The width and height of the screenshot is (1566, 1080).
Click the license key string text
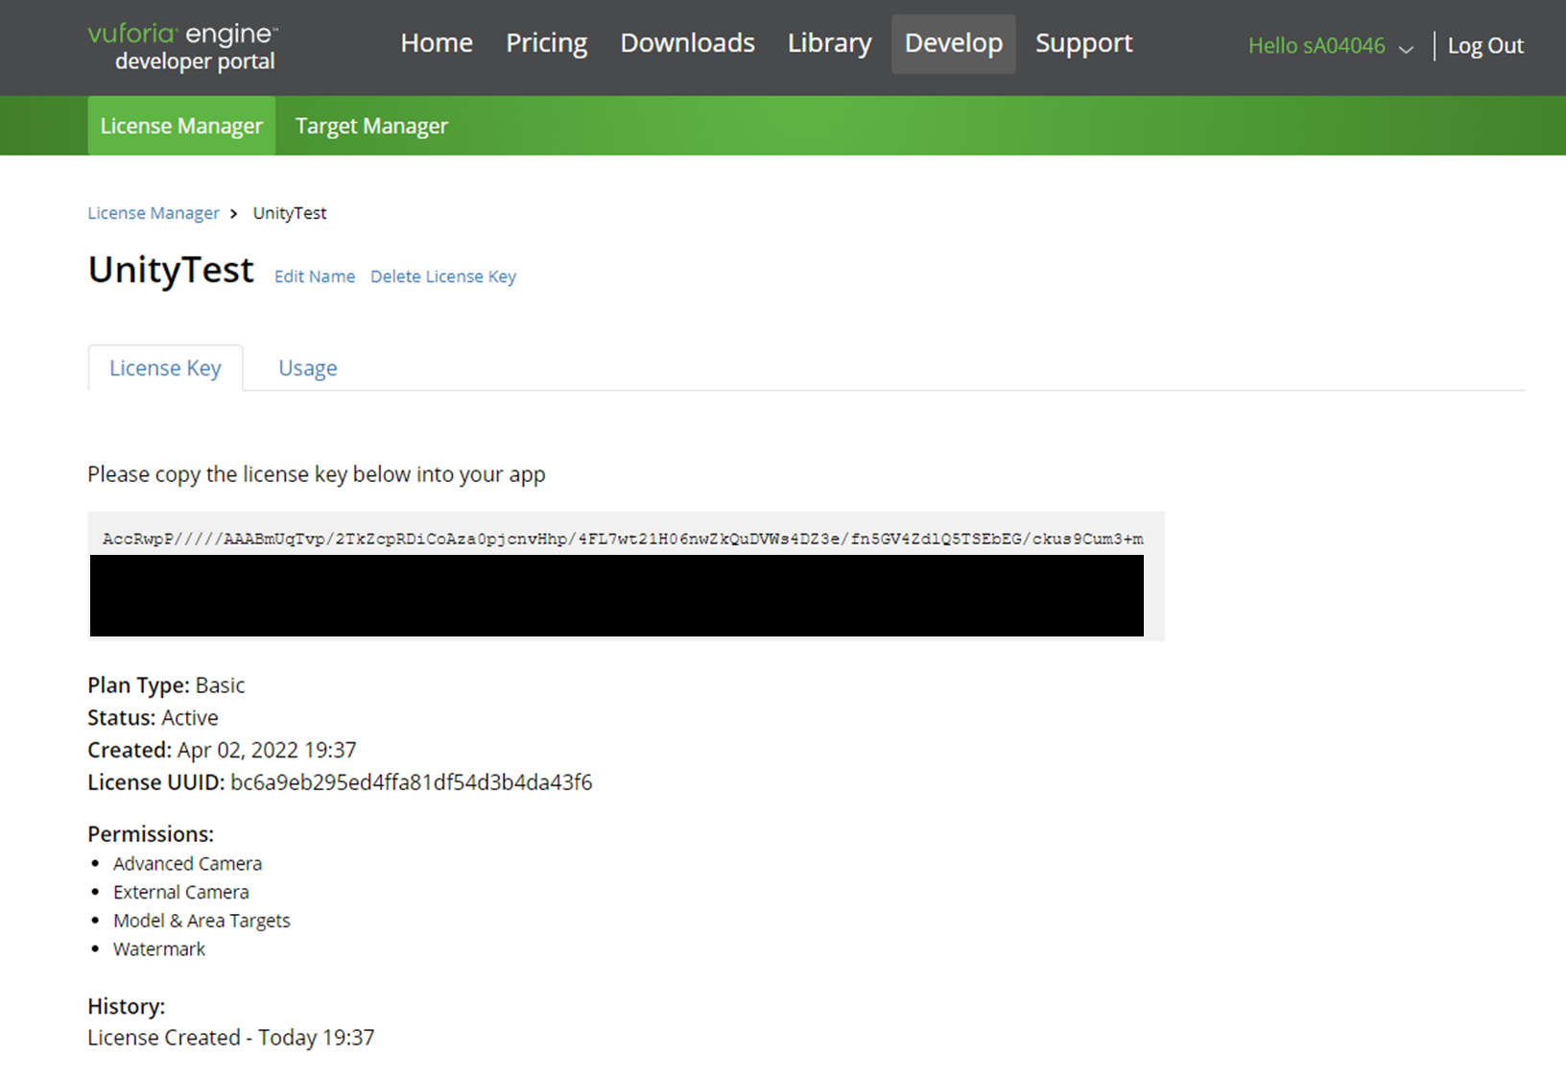[x=623, y=539]
